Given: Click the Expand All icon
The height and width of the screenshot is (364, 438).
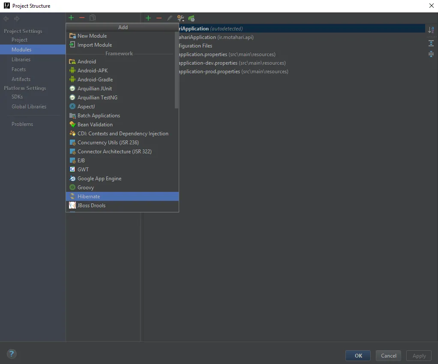Looking at the screenshot, I should point(431,43).
